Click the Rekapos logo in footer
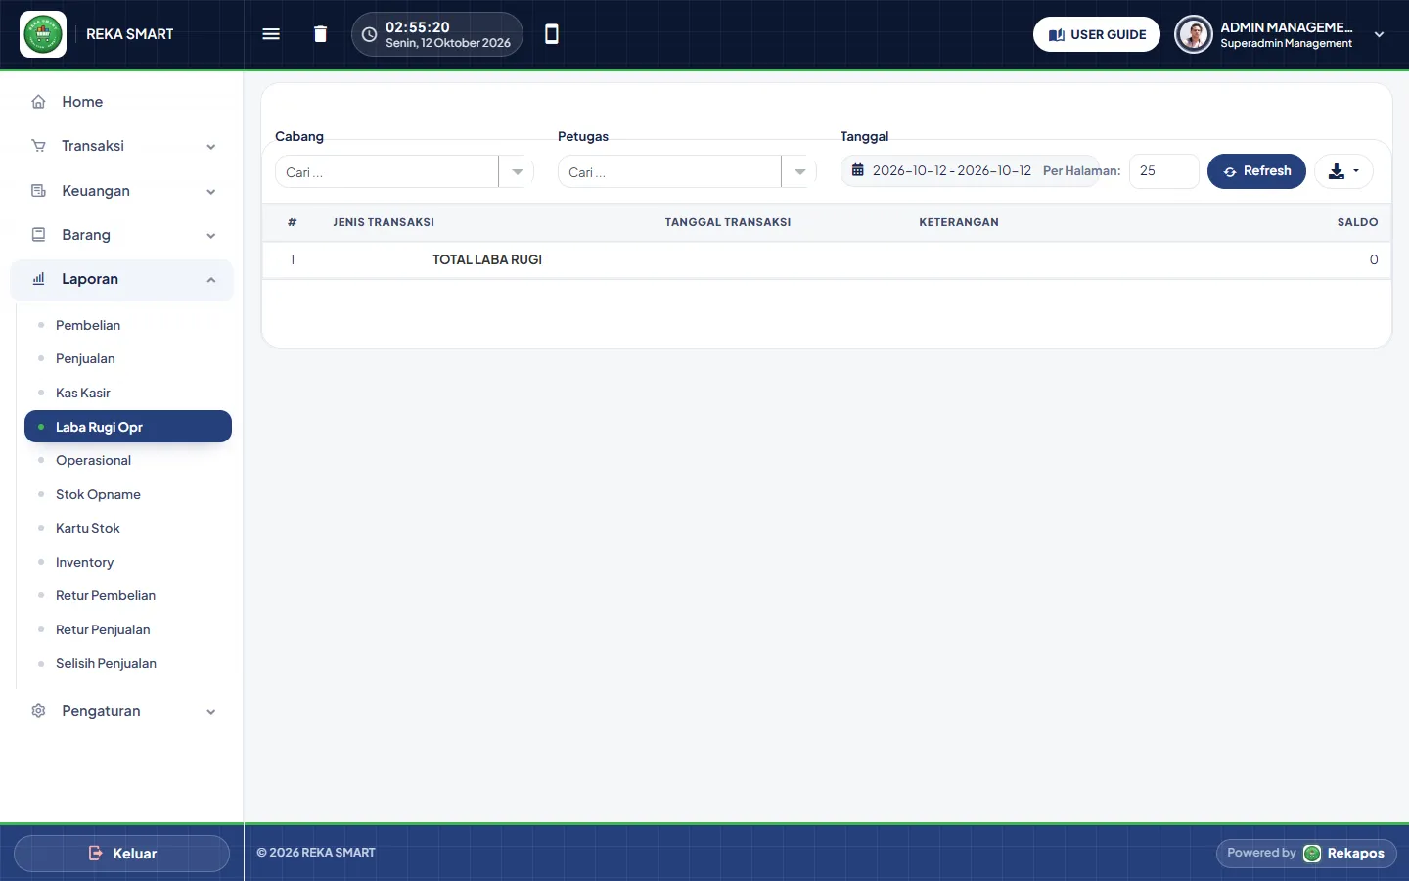This screenshot has height=881, width=1409. 1312,854
